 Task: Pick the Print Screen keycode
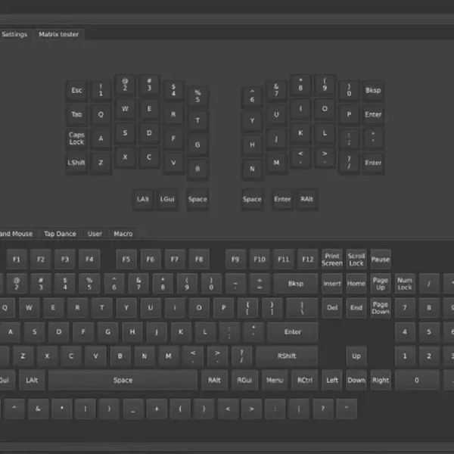click(332, 259)
